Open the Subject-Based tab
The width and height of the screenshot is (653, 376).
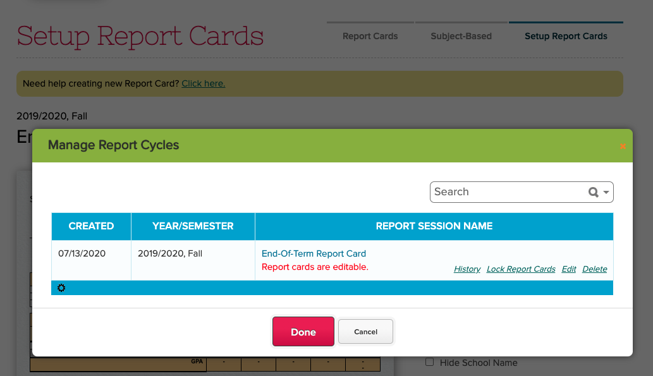[x=461, y=36]
